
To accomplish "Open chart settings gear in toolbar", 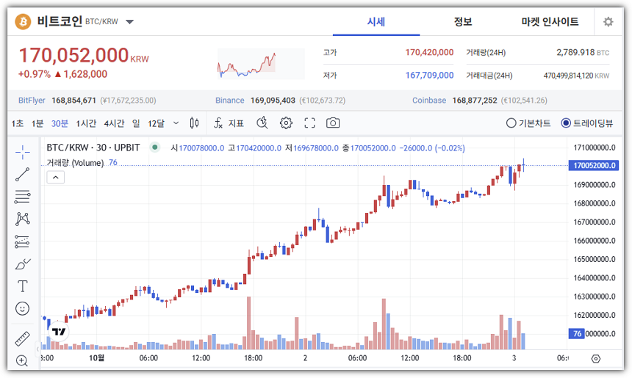I will (286, 123).
